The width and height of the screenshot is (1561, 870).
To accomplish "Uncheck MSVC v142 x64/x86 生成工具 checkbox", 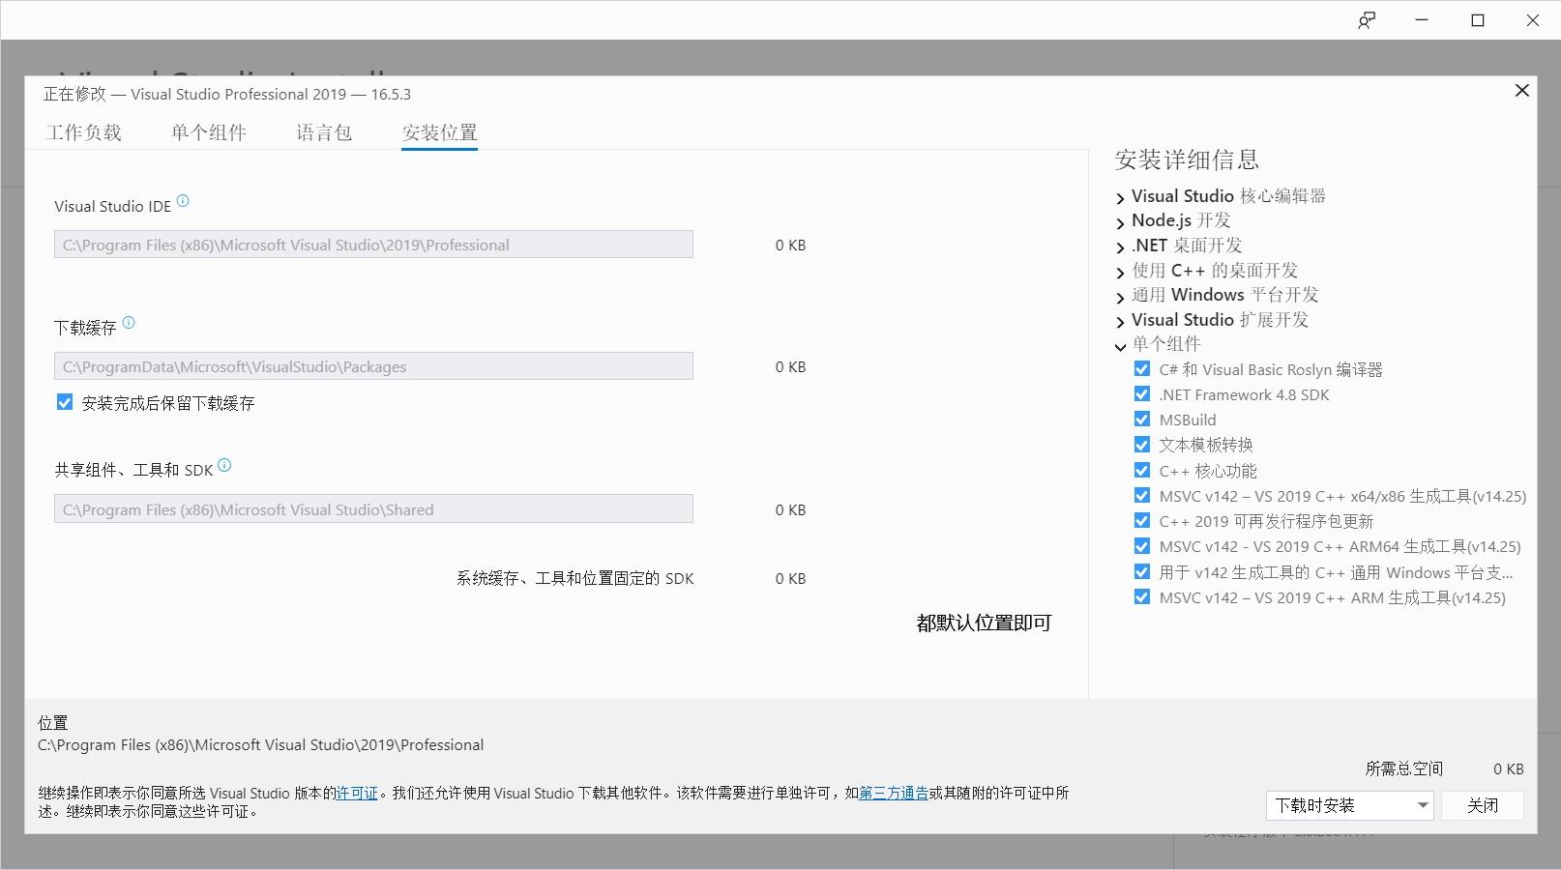I will (1142, 496).
